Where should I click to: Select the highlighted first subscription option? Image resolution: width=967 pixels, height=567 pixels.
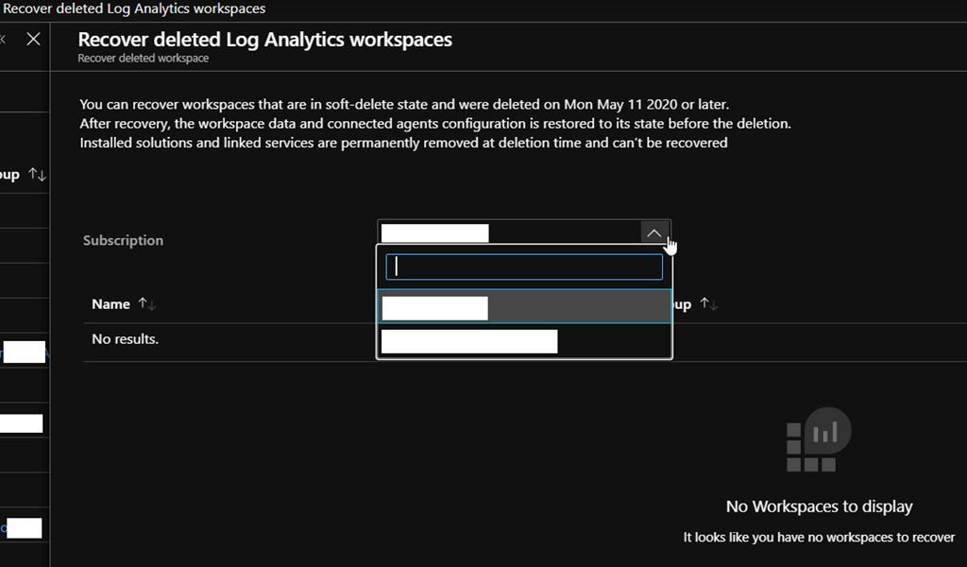click(524, 308)
